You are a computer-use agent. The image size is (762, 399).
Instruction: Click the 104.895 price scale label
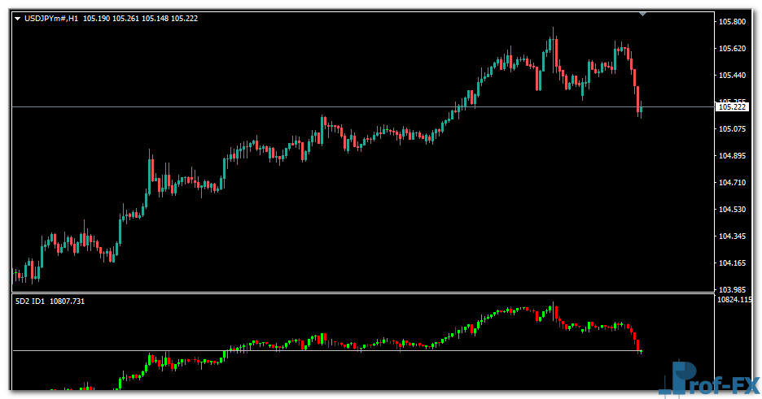(731, 156)
